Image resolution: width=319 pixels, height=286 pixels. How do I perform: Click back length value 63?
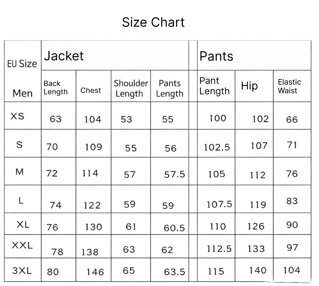56,119
